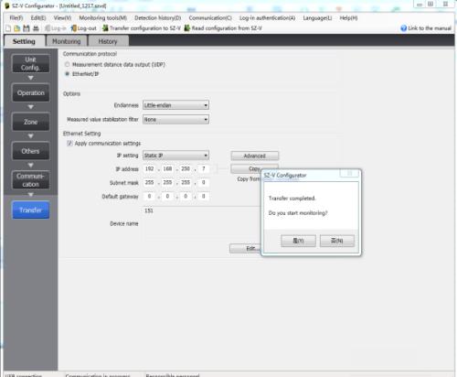
Task: Select the EtherNet/IP radio button
Action: 68,74
